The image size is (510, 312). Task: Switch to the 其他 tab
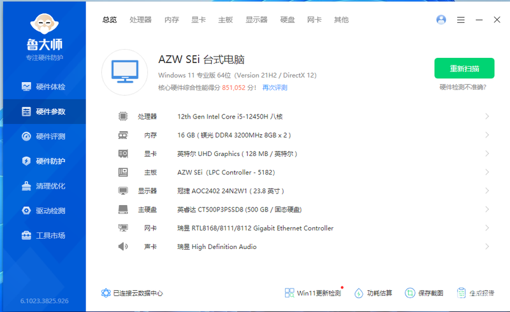coord(341,20)
